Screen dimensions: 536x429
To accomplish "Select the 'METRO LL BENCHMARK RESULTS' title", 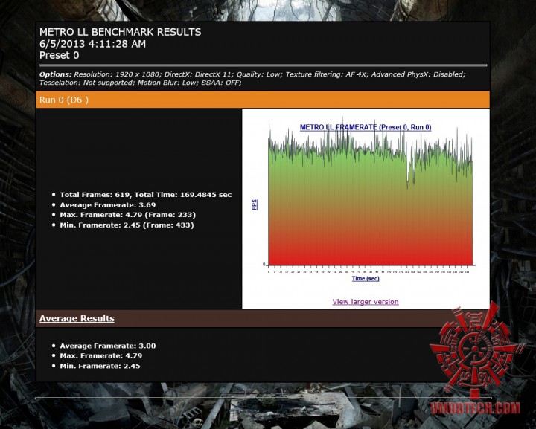I will [x=121, y=32].
